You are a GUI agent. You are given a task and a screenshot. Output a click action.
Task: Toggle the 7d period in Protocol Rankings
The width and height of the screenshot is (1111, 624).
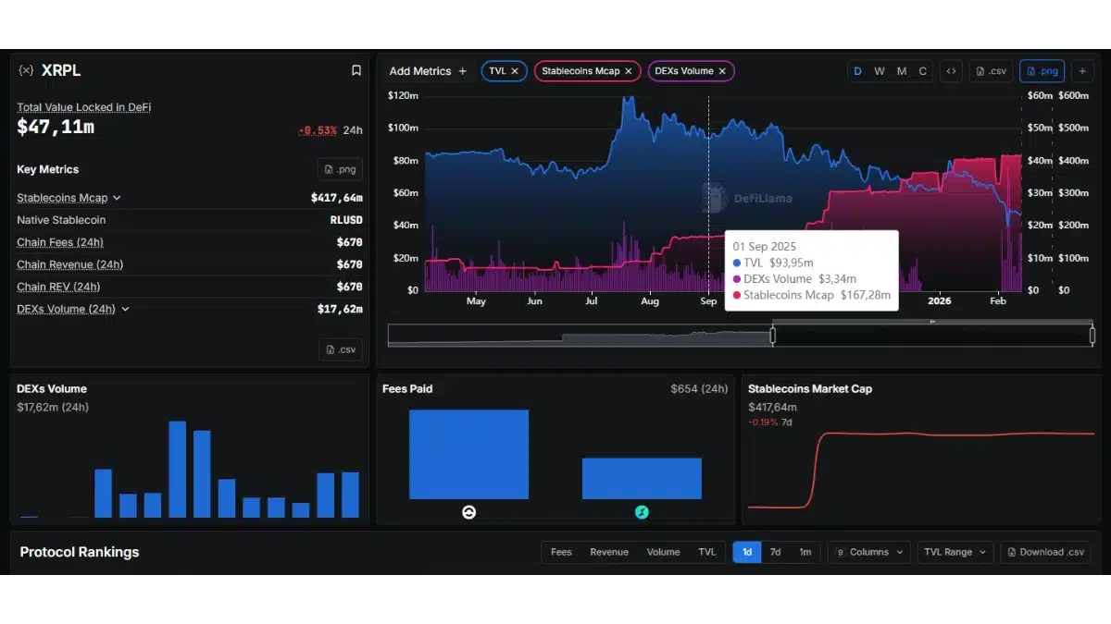pyautogui.click(x=776, y=552)
